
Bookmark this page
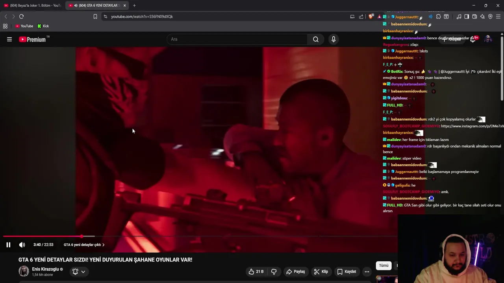click(95, 17)
